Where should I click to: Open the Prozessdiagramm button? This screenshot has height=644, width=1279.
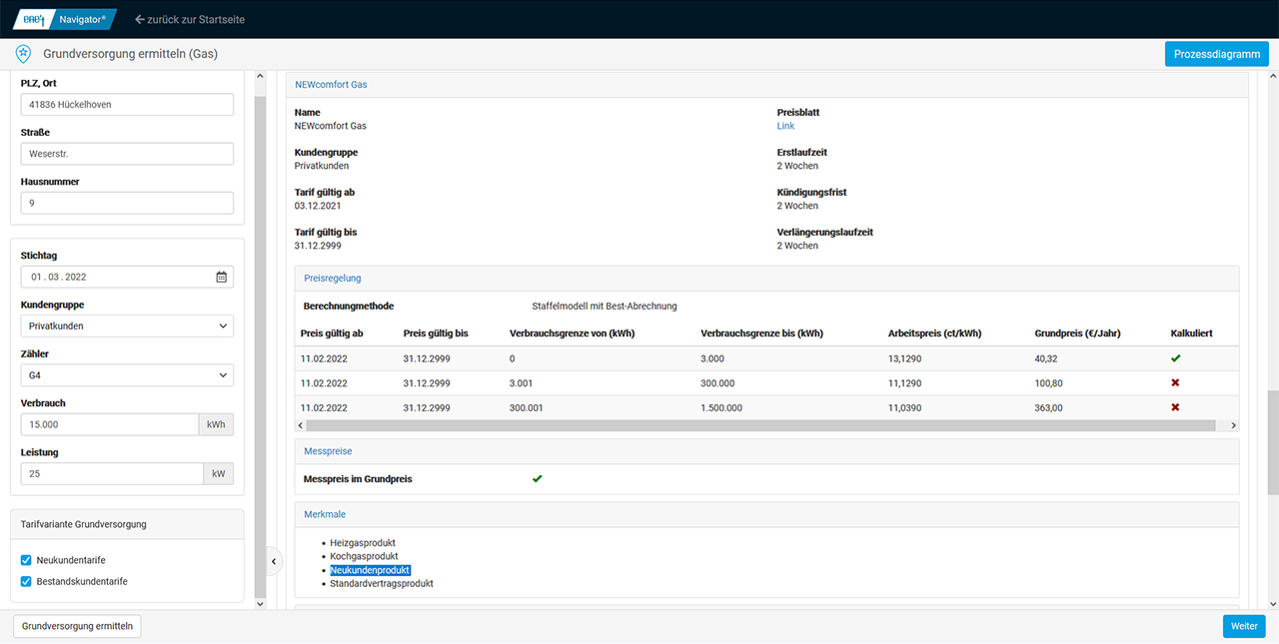tap(1216, 54)
